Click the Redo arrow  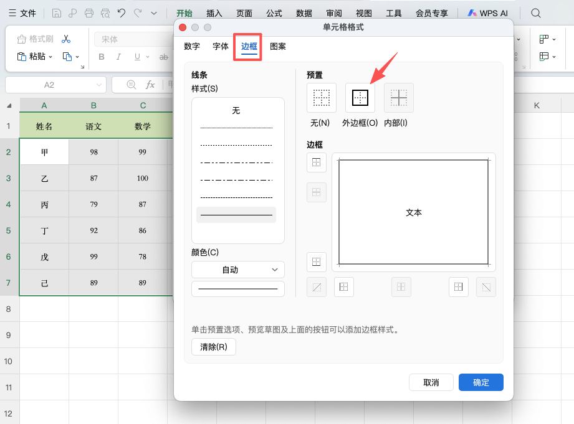(x=138, y=14)
